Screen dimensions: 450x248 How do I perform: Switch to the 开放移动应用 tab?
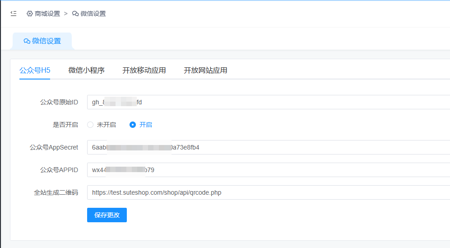(x=144, y=70)
